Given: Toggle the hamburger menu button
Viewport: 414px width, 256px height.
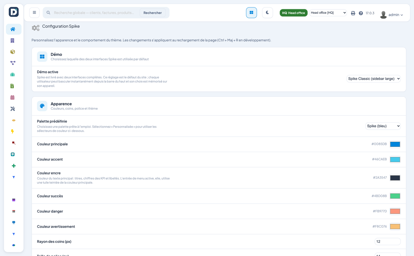Looking at the screenshot, I should 34,13.
